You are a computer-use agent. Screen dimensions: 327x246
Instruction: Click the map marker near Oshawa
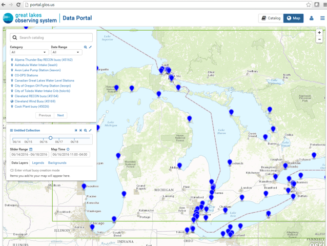[x=314, y=155]
